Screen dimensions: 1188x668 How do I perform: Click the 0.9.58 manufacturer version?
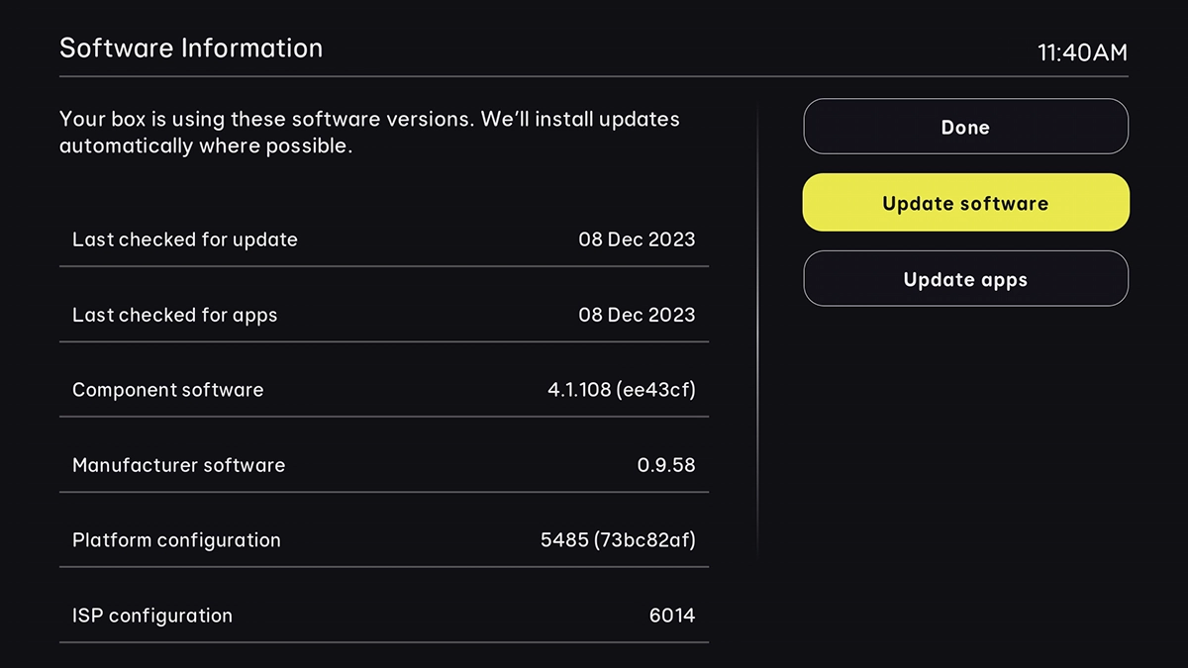(x=667, y=465)
